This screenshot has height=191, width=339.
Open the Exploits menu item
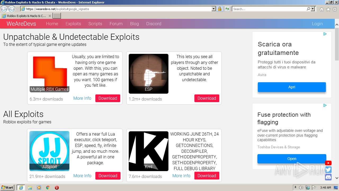(x=73, y=24)
